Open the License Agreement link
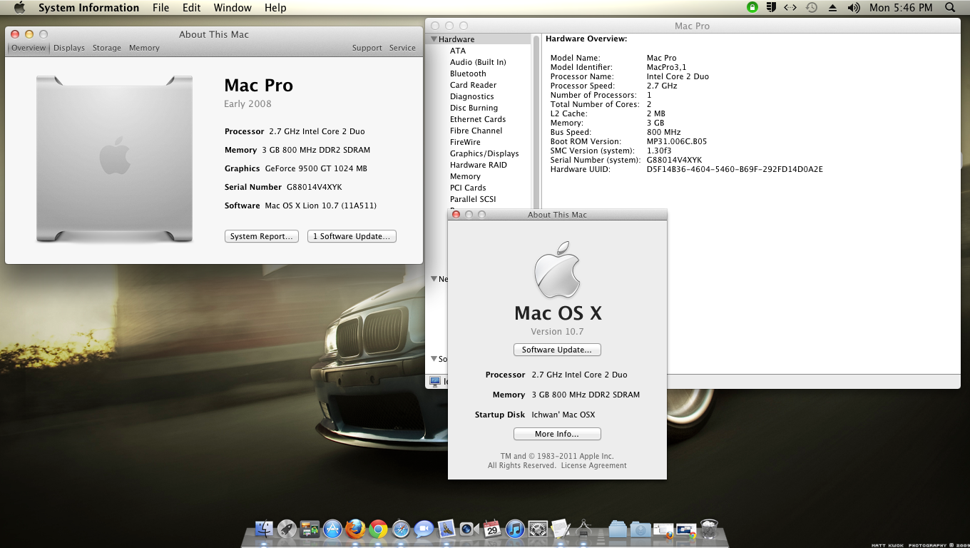This screenshot has width=970, height=548. (x=593, y=465)
